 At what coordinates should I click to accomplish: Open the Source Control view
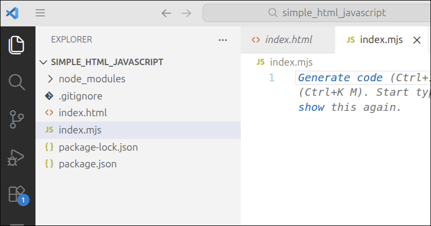(x=17, y=119)
